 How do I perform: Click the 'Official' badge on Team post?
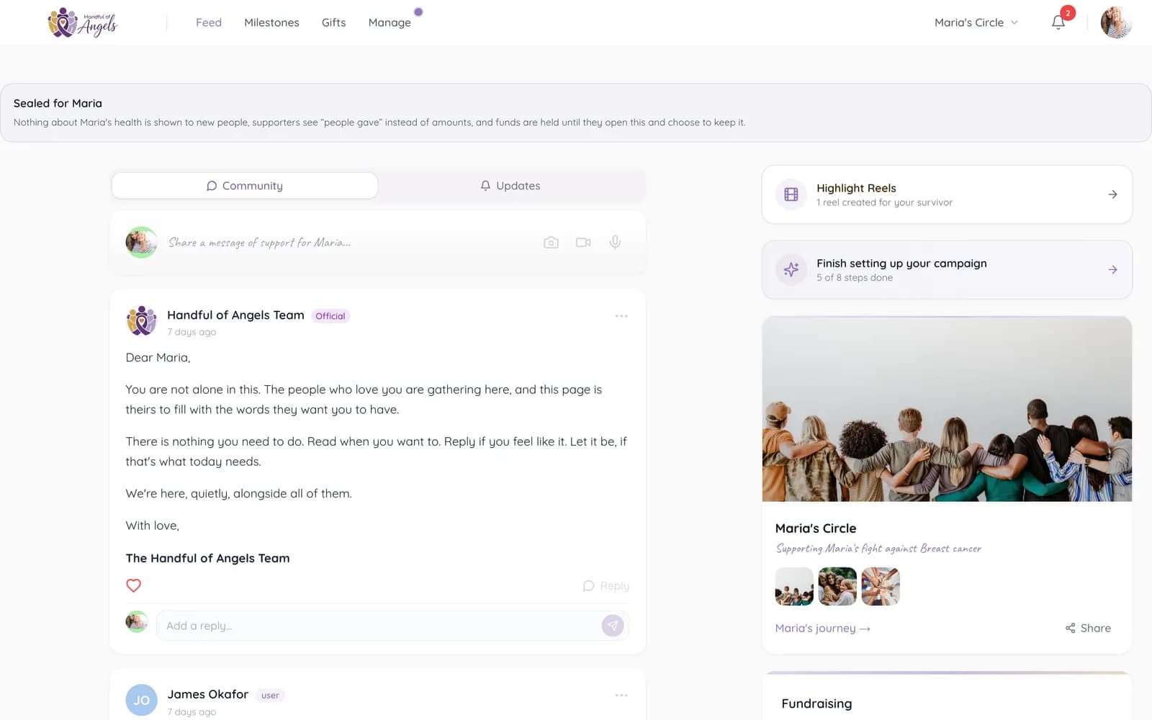tap(330, 316)
